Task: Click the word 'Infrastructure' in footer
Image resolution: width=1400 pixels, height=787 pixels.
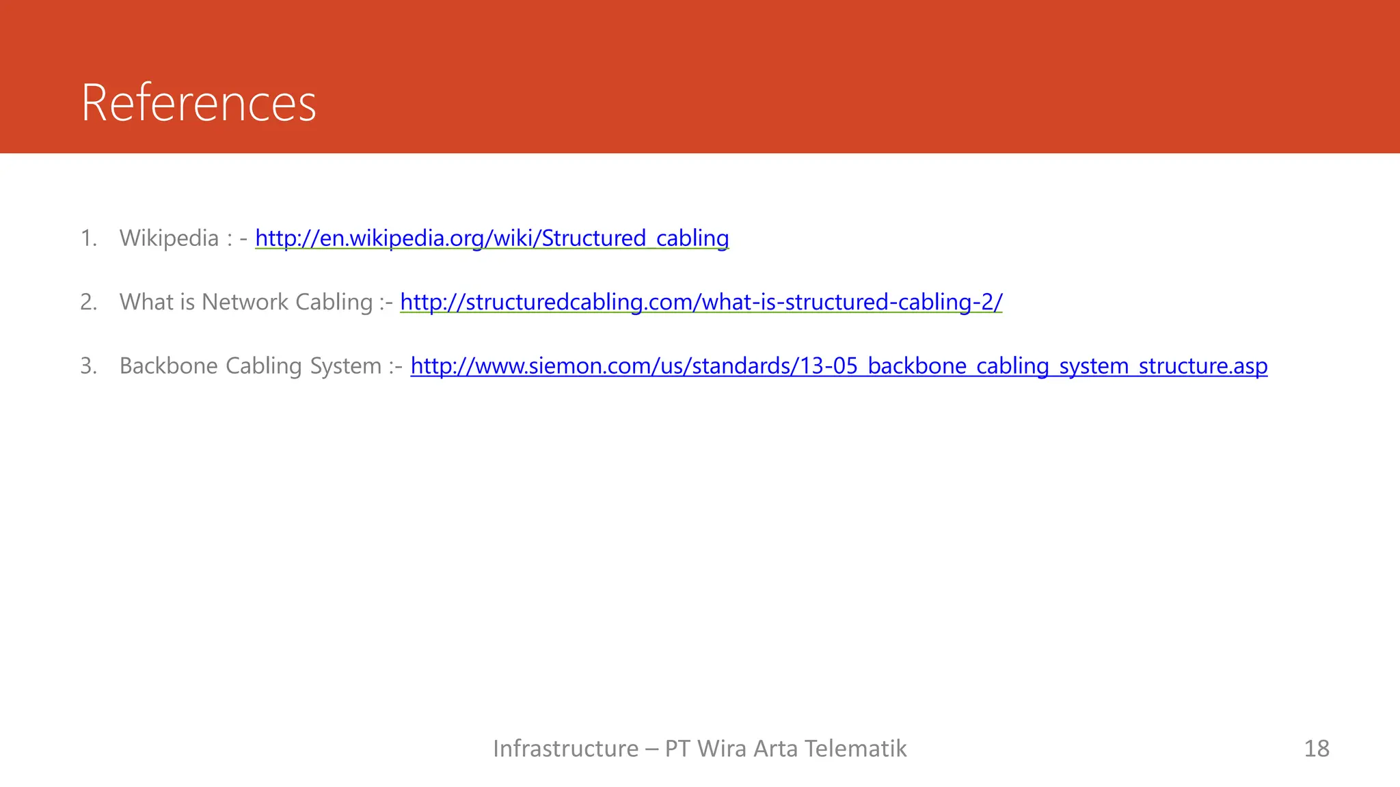Action: (x=565, y=748)
